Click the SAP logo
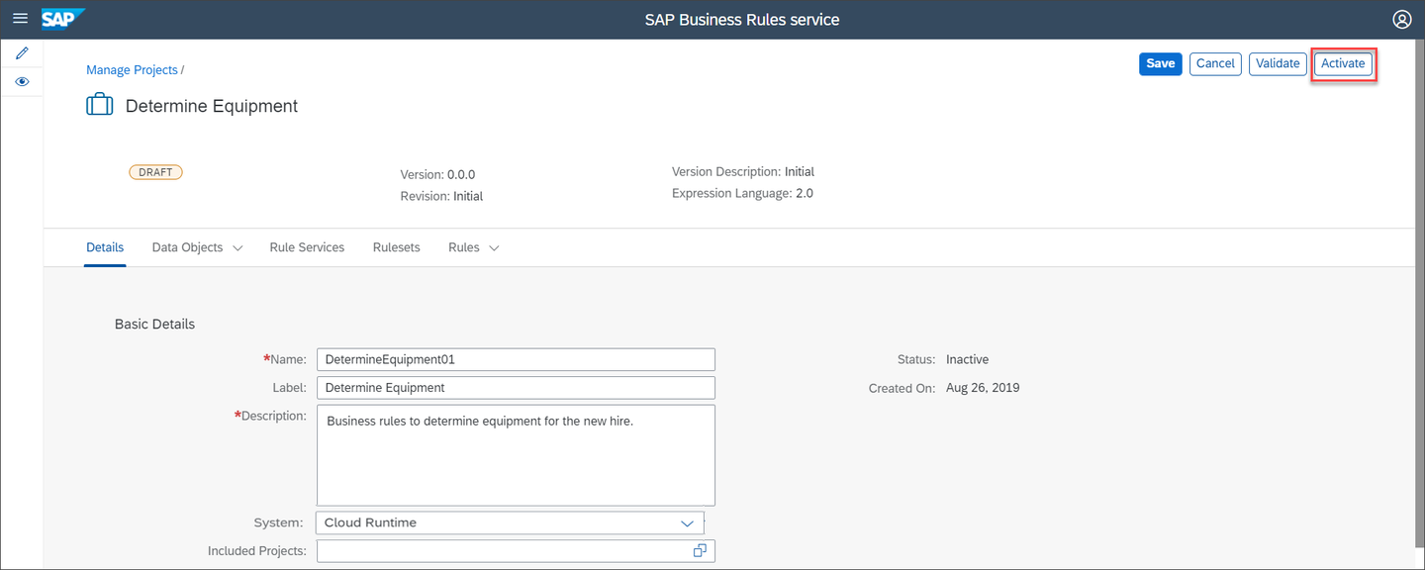This screenshot has height=570, width=1425. point(63,19)
